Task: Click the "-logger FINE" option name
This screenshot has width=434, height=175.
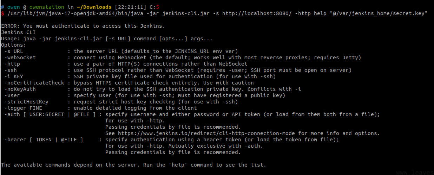Action: (23, 108)
